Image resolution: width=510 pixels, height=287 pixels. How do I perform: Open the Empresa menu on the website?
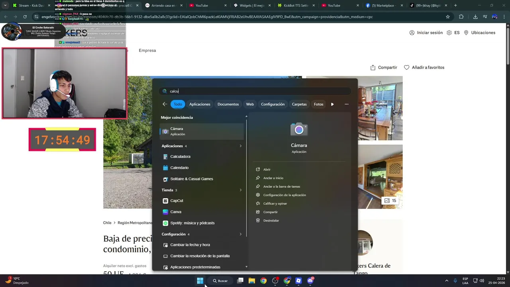pyautogui.click(x=147, y=51)
